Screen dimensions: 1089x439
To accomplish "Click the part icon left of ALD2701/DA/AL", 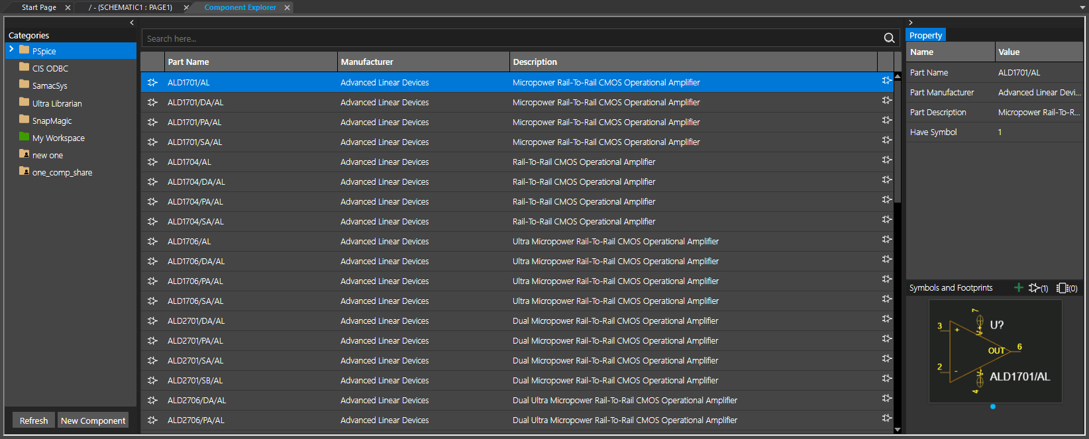I will point(152,321).
